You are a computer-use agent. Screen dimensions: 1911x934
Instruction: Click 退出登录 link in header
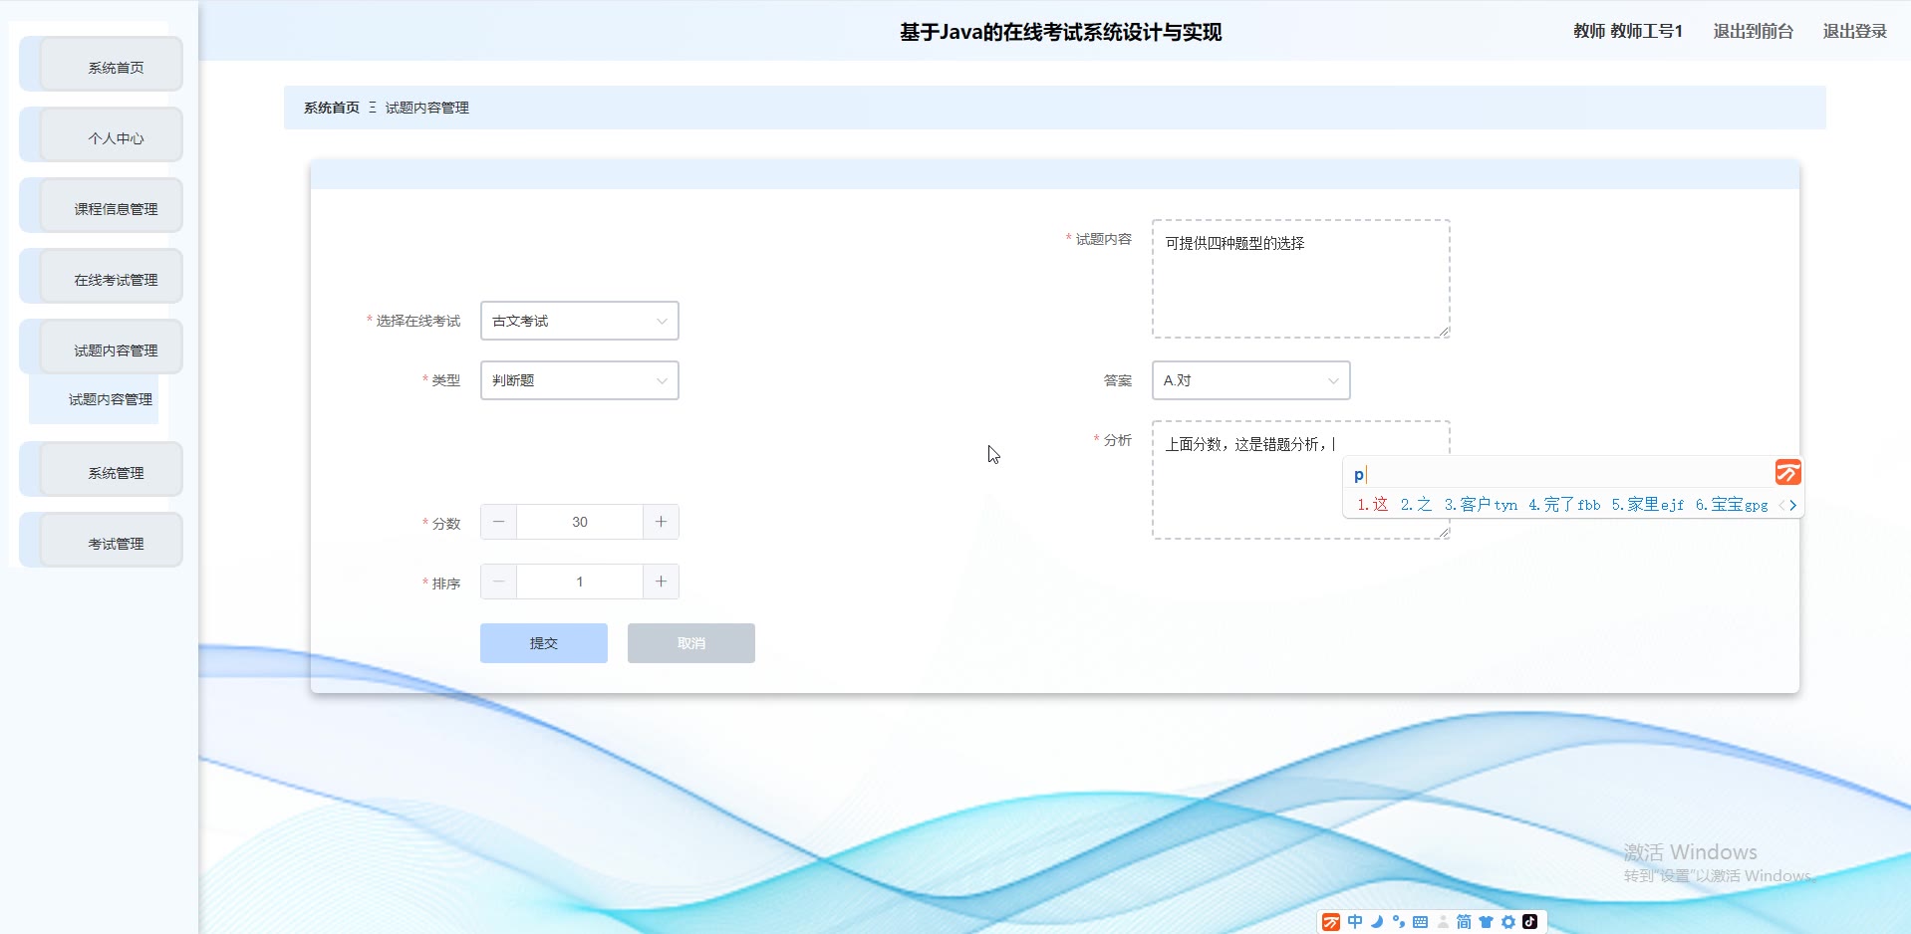[x=1854, y=31]
